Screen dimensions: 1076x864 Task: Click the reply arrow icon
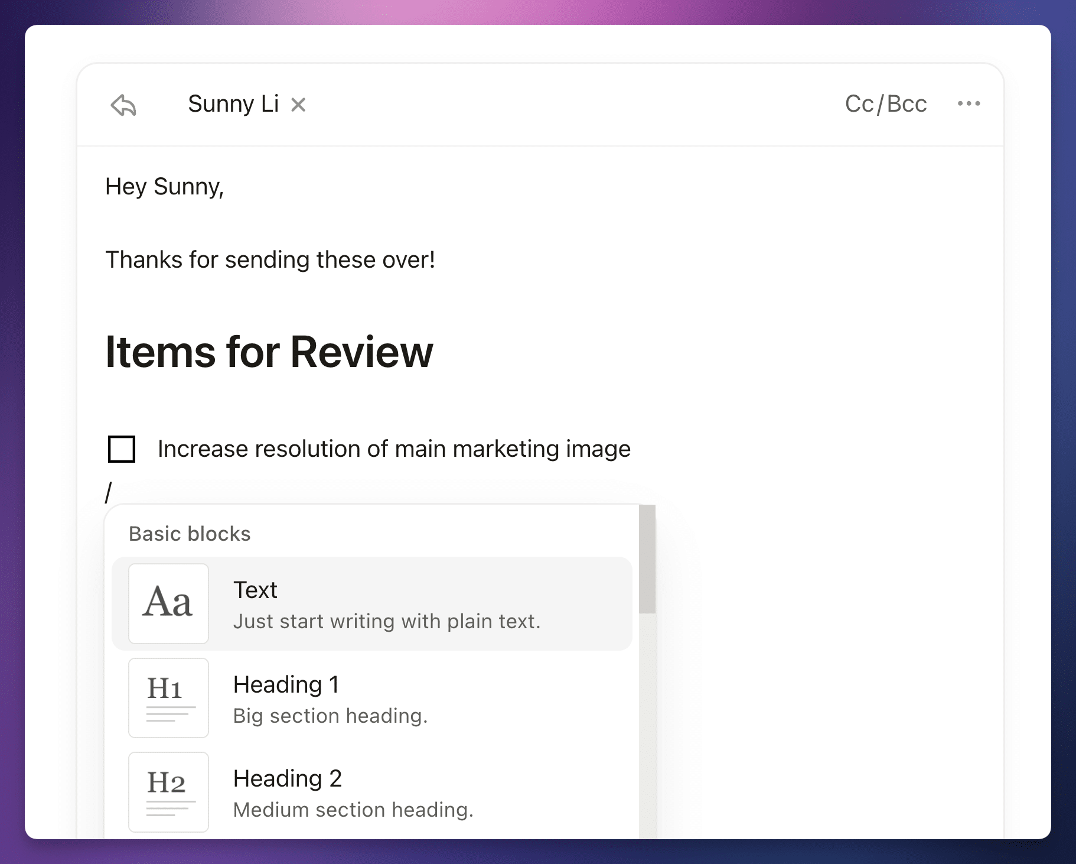click(123, 105)
